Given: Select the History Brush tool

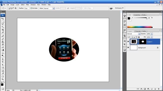Looking at the screenshot, I should click(3, 44).
